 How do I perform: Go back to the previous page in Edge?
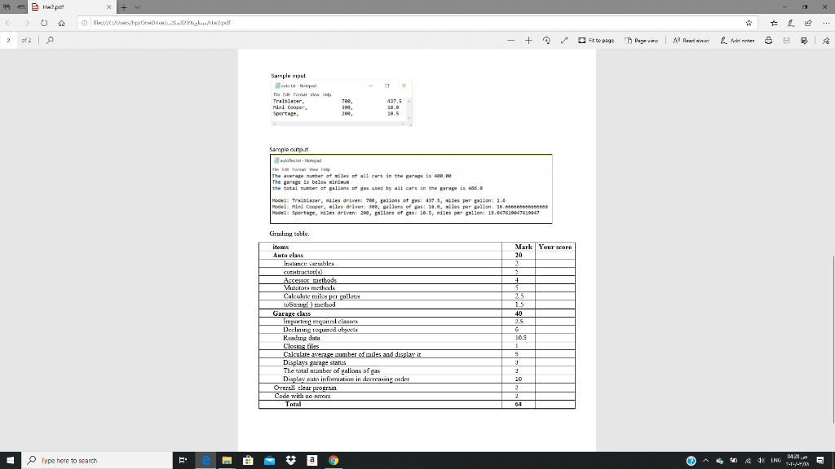click(x=8, y=23)
